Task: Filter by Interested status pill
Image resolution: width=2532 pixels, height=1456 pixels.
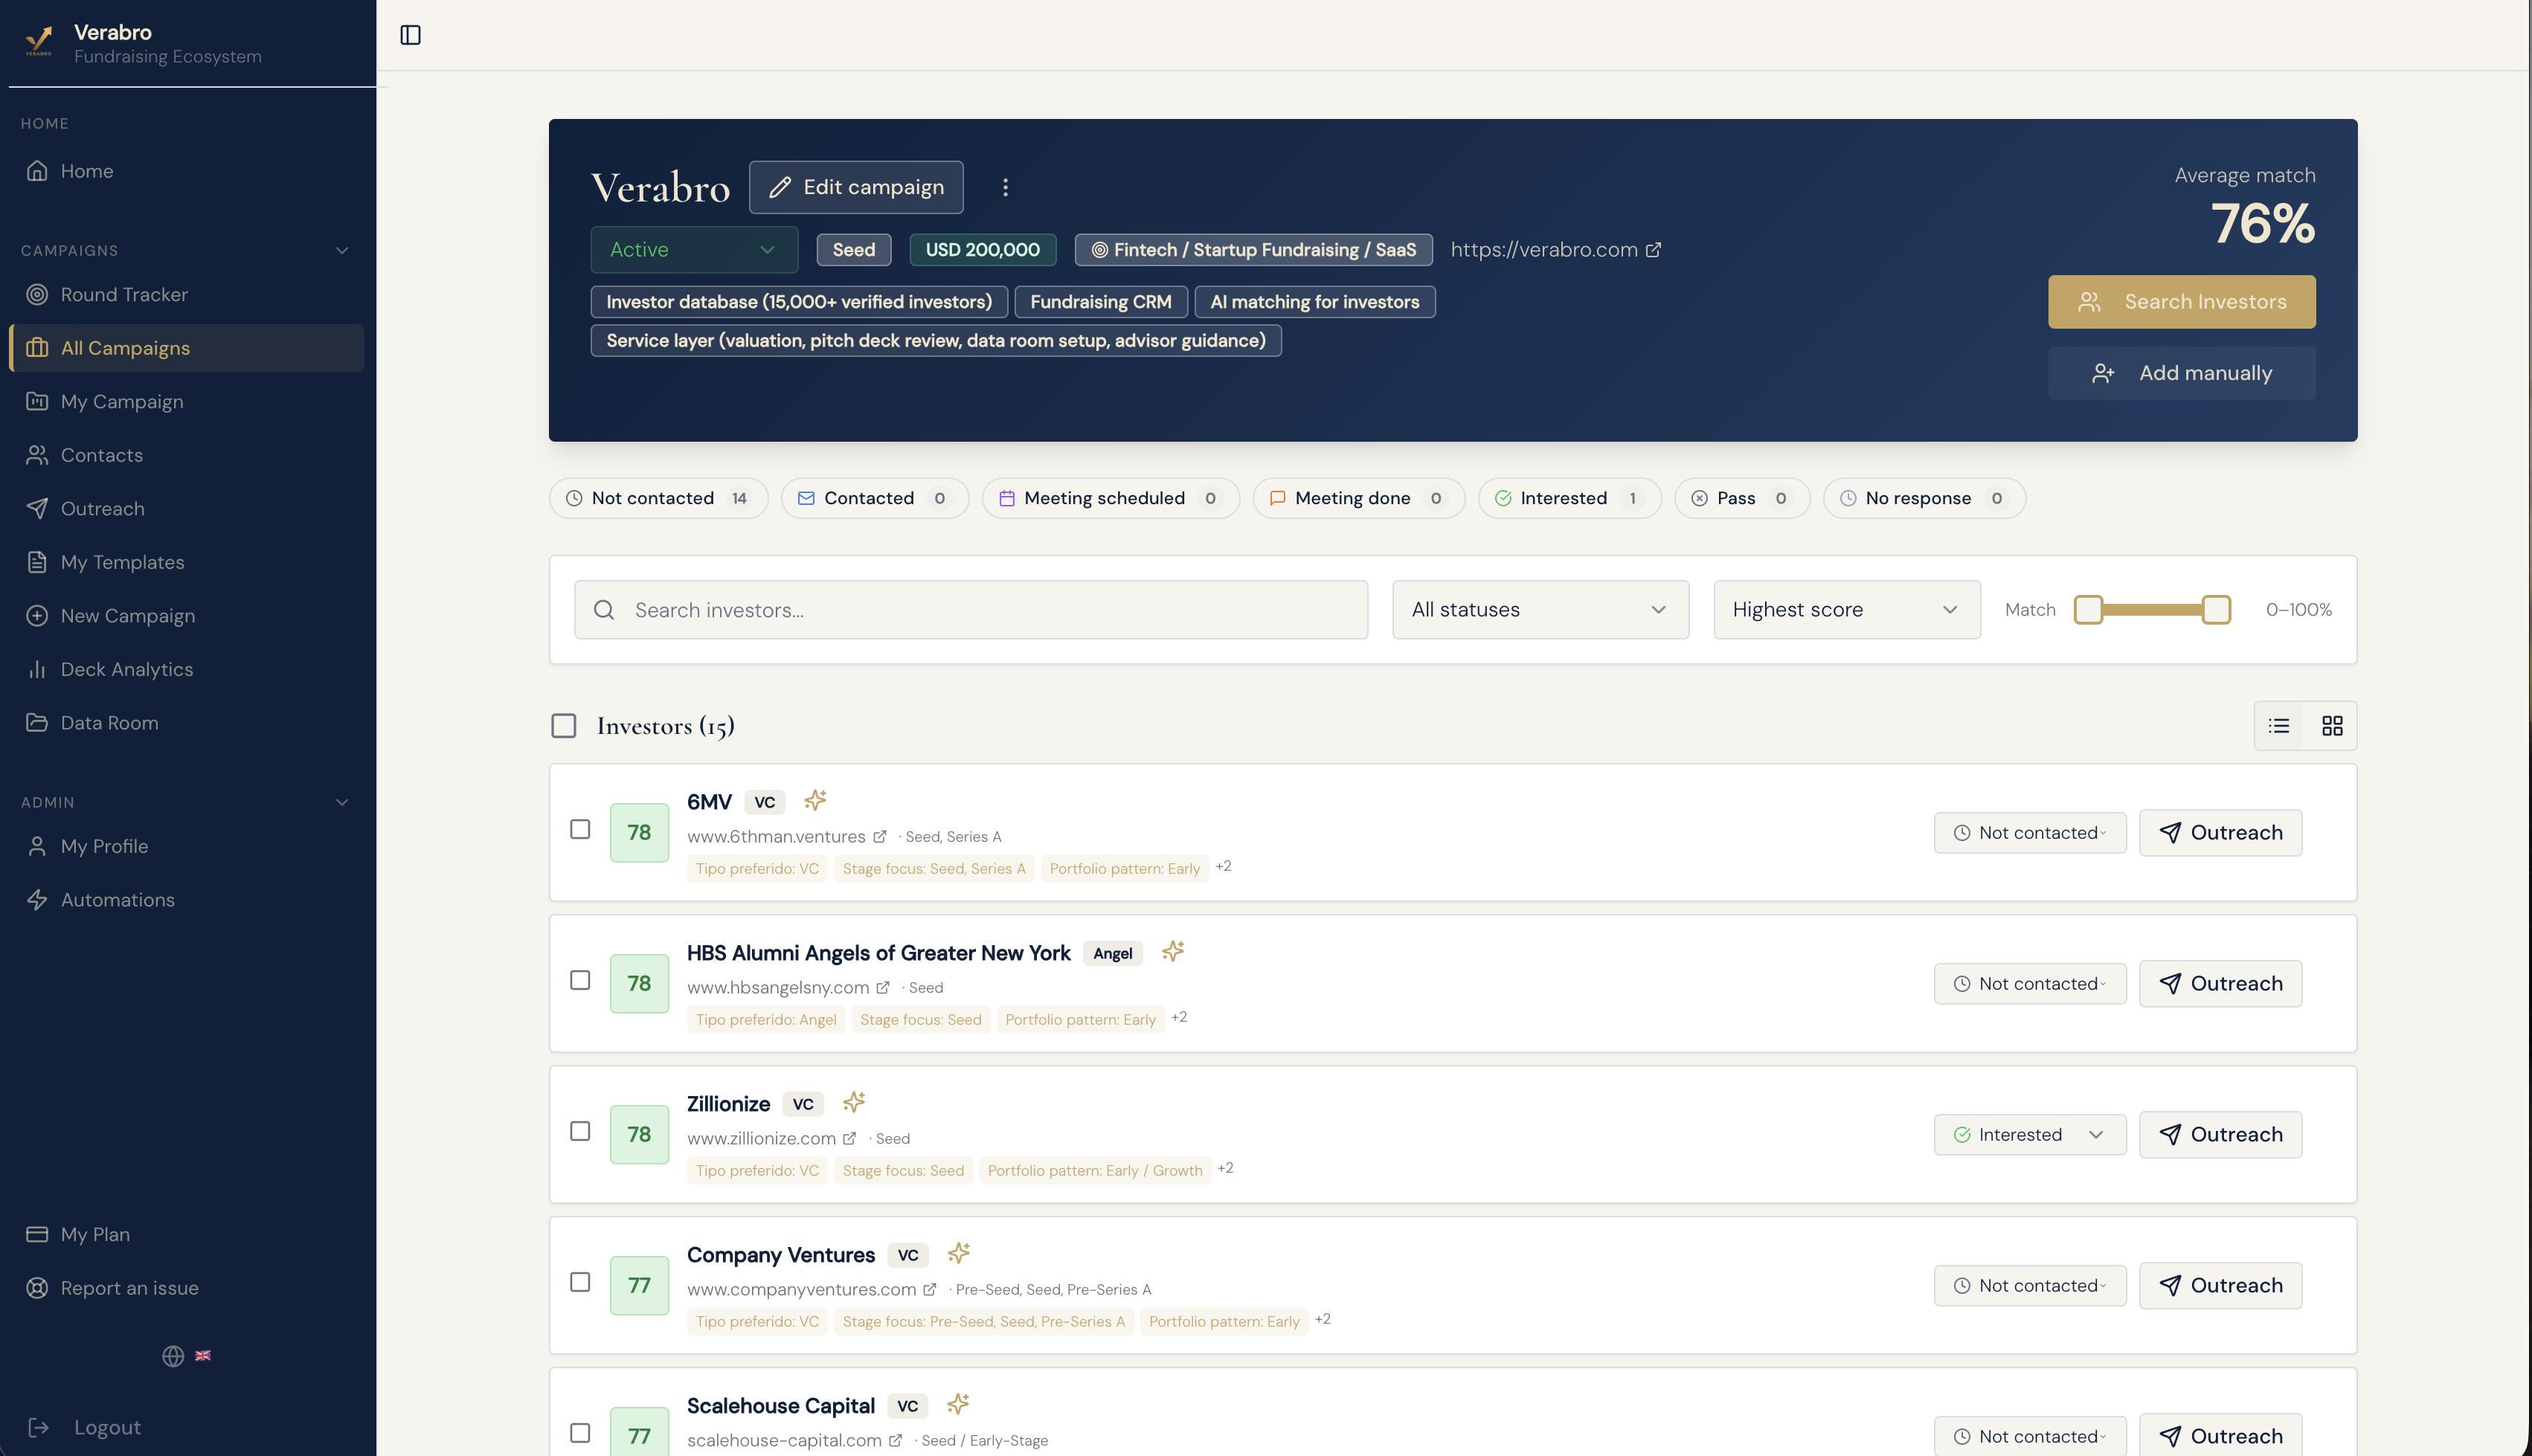Action: point(1569,498)
